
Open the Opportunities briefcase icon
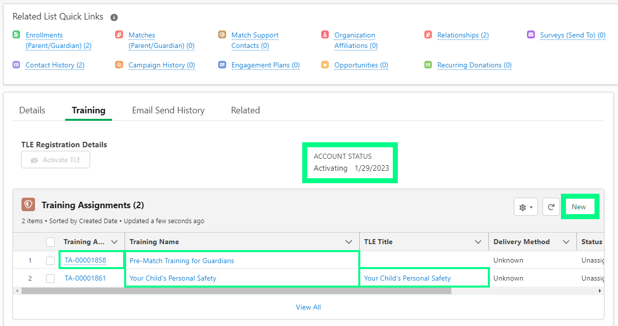click(325, 64)
